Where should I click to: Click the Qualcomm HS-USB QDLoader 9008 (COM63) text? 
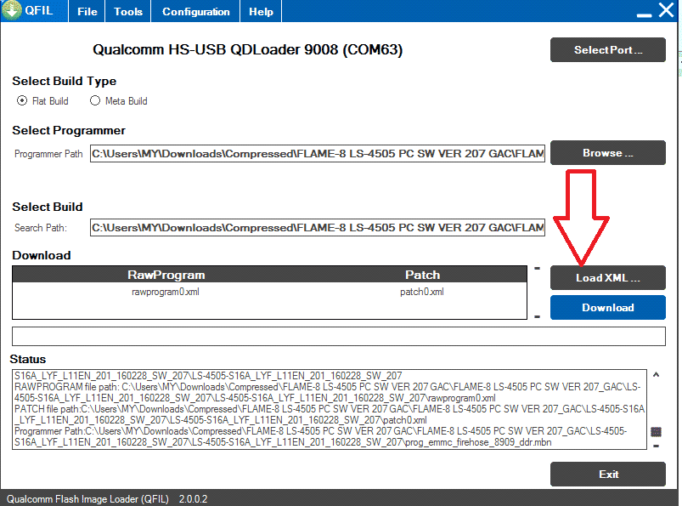click(x=247, y=49)
